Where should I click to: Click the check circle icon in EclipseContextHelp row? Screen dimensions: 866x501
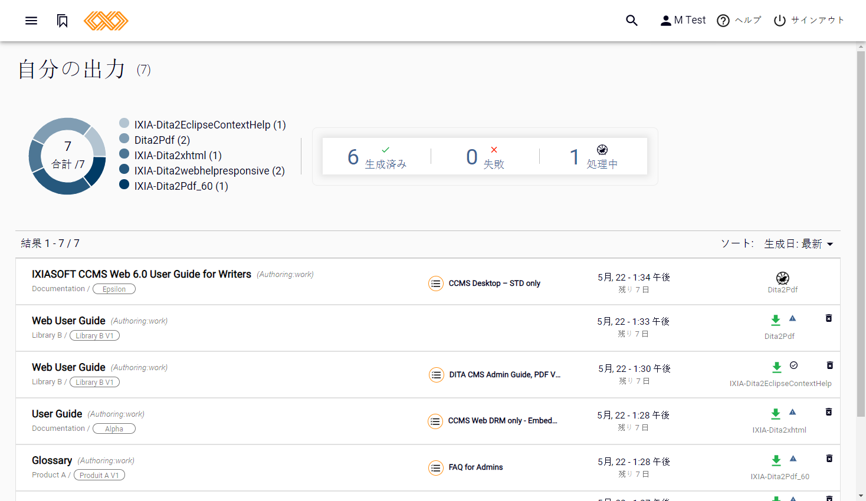(x=794, y=365)
